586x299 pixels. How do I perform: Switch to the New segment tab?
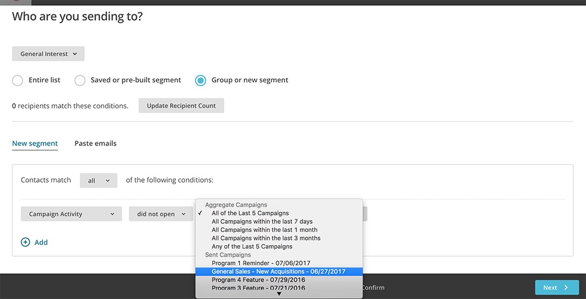point(35,143)
